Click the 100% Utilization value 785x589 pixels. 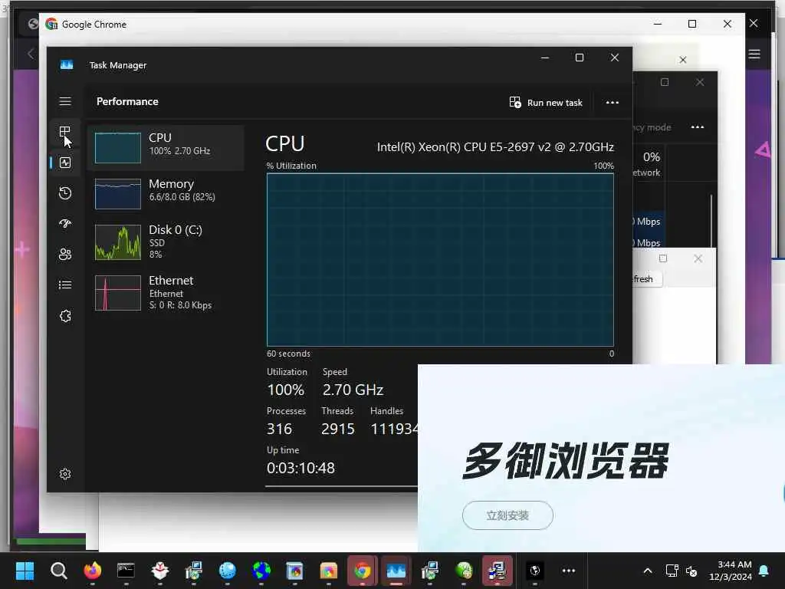pyautogui.click(x=285, y=390)
